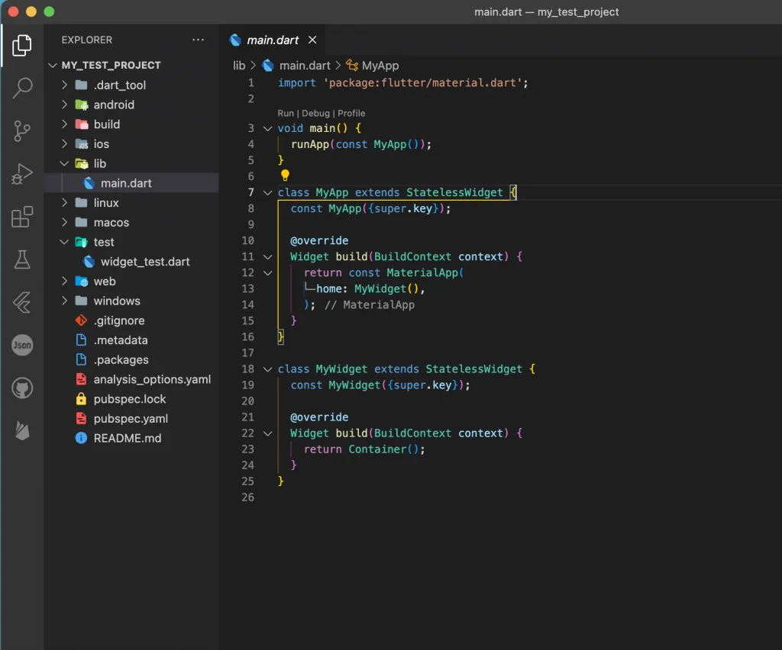This screenshot has width=782, height=650.
Task: Collapse the MyApp class fold arrow
Action: 267,193
